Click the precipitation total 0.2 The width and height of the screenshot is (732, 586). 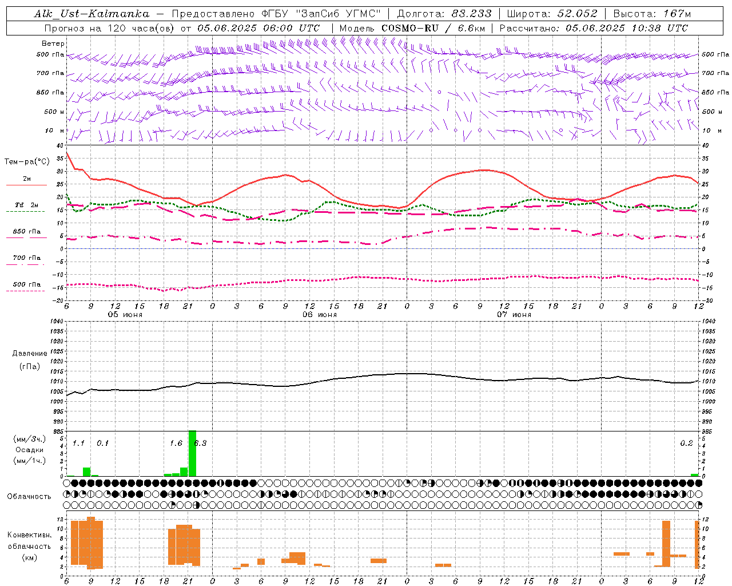pos(686,444)
